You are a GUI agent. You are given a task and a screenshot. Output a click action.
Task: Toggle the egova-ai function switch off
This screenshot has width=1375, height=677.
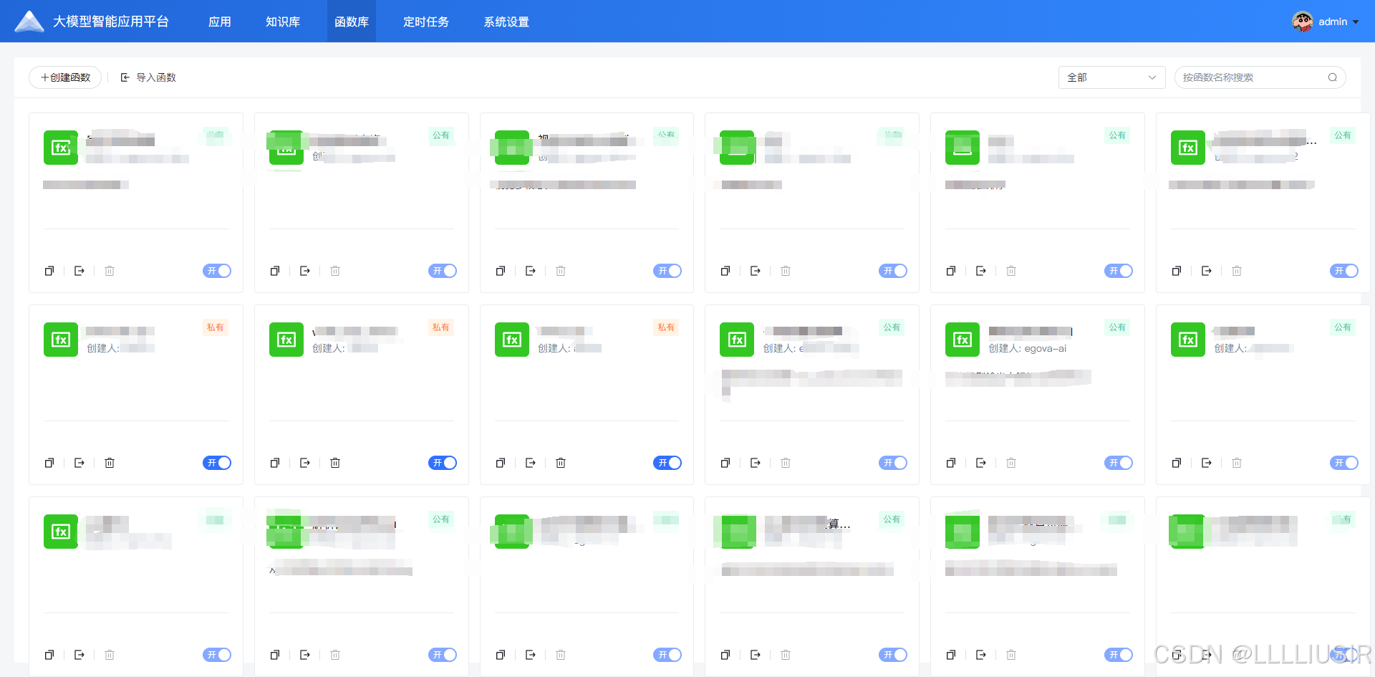click(x=1119, y=463)
